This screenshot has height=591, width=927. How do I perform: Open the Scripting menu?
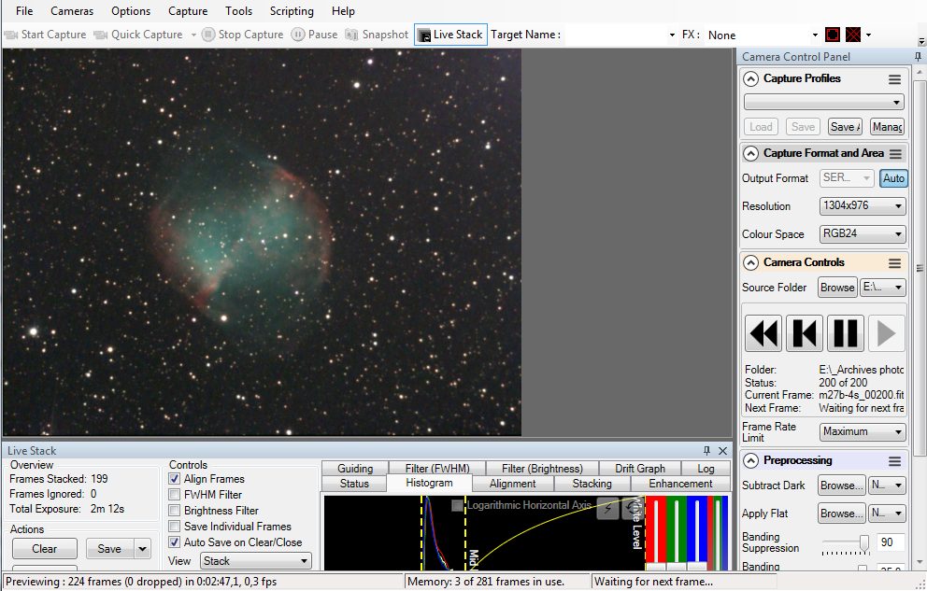pyautogui.click(x=292, y=11)
